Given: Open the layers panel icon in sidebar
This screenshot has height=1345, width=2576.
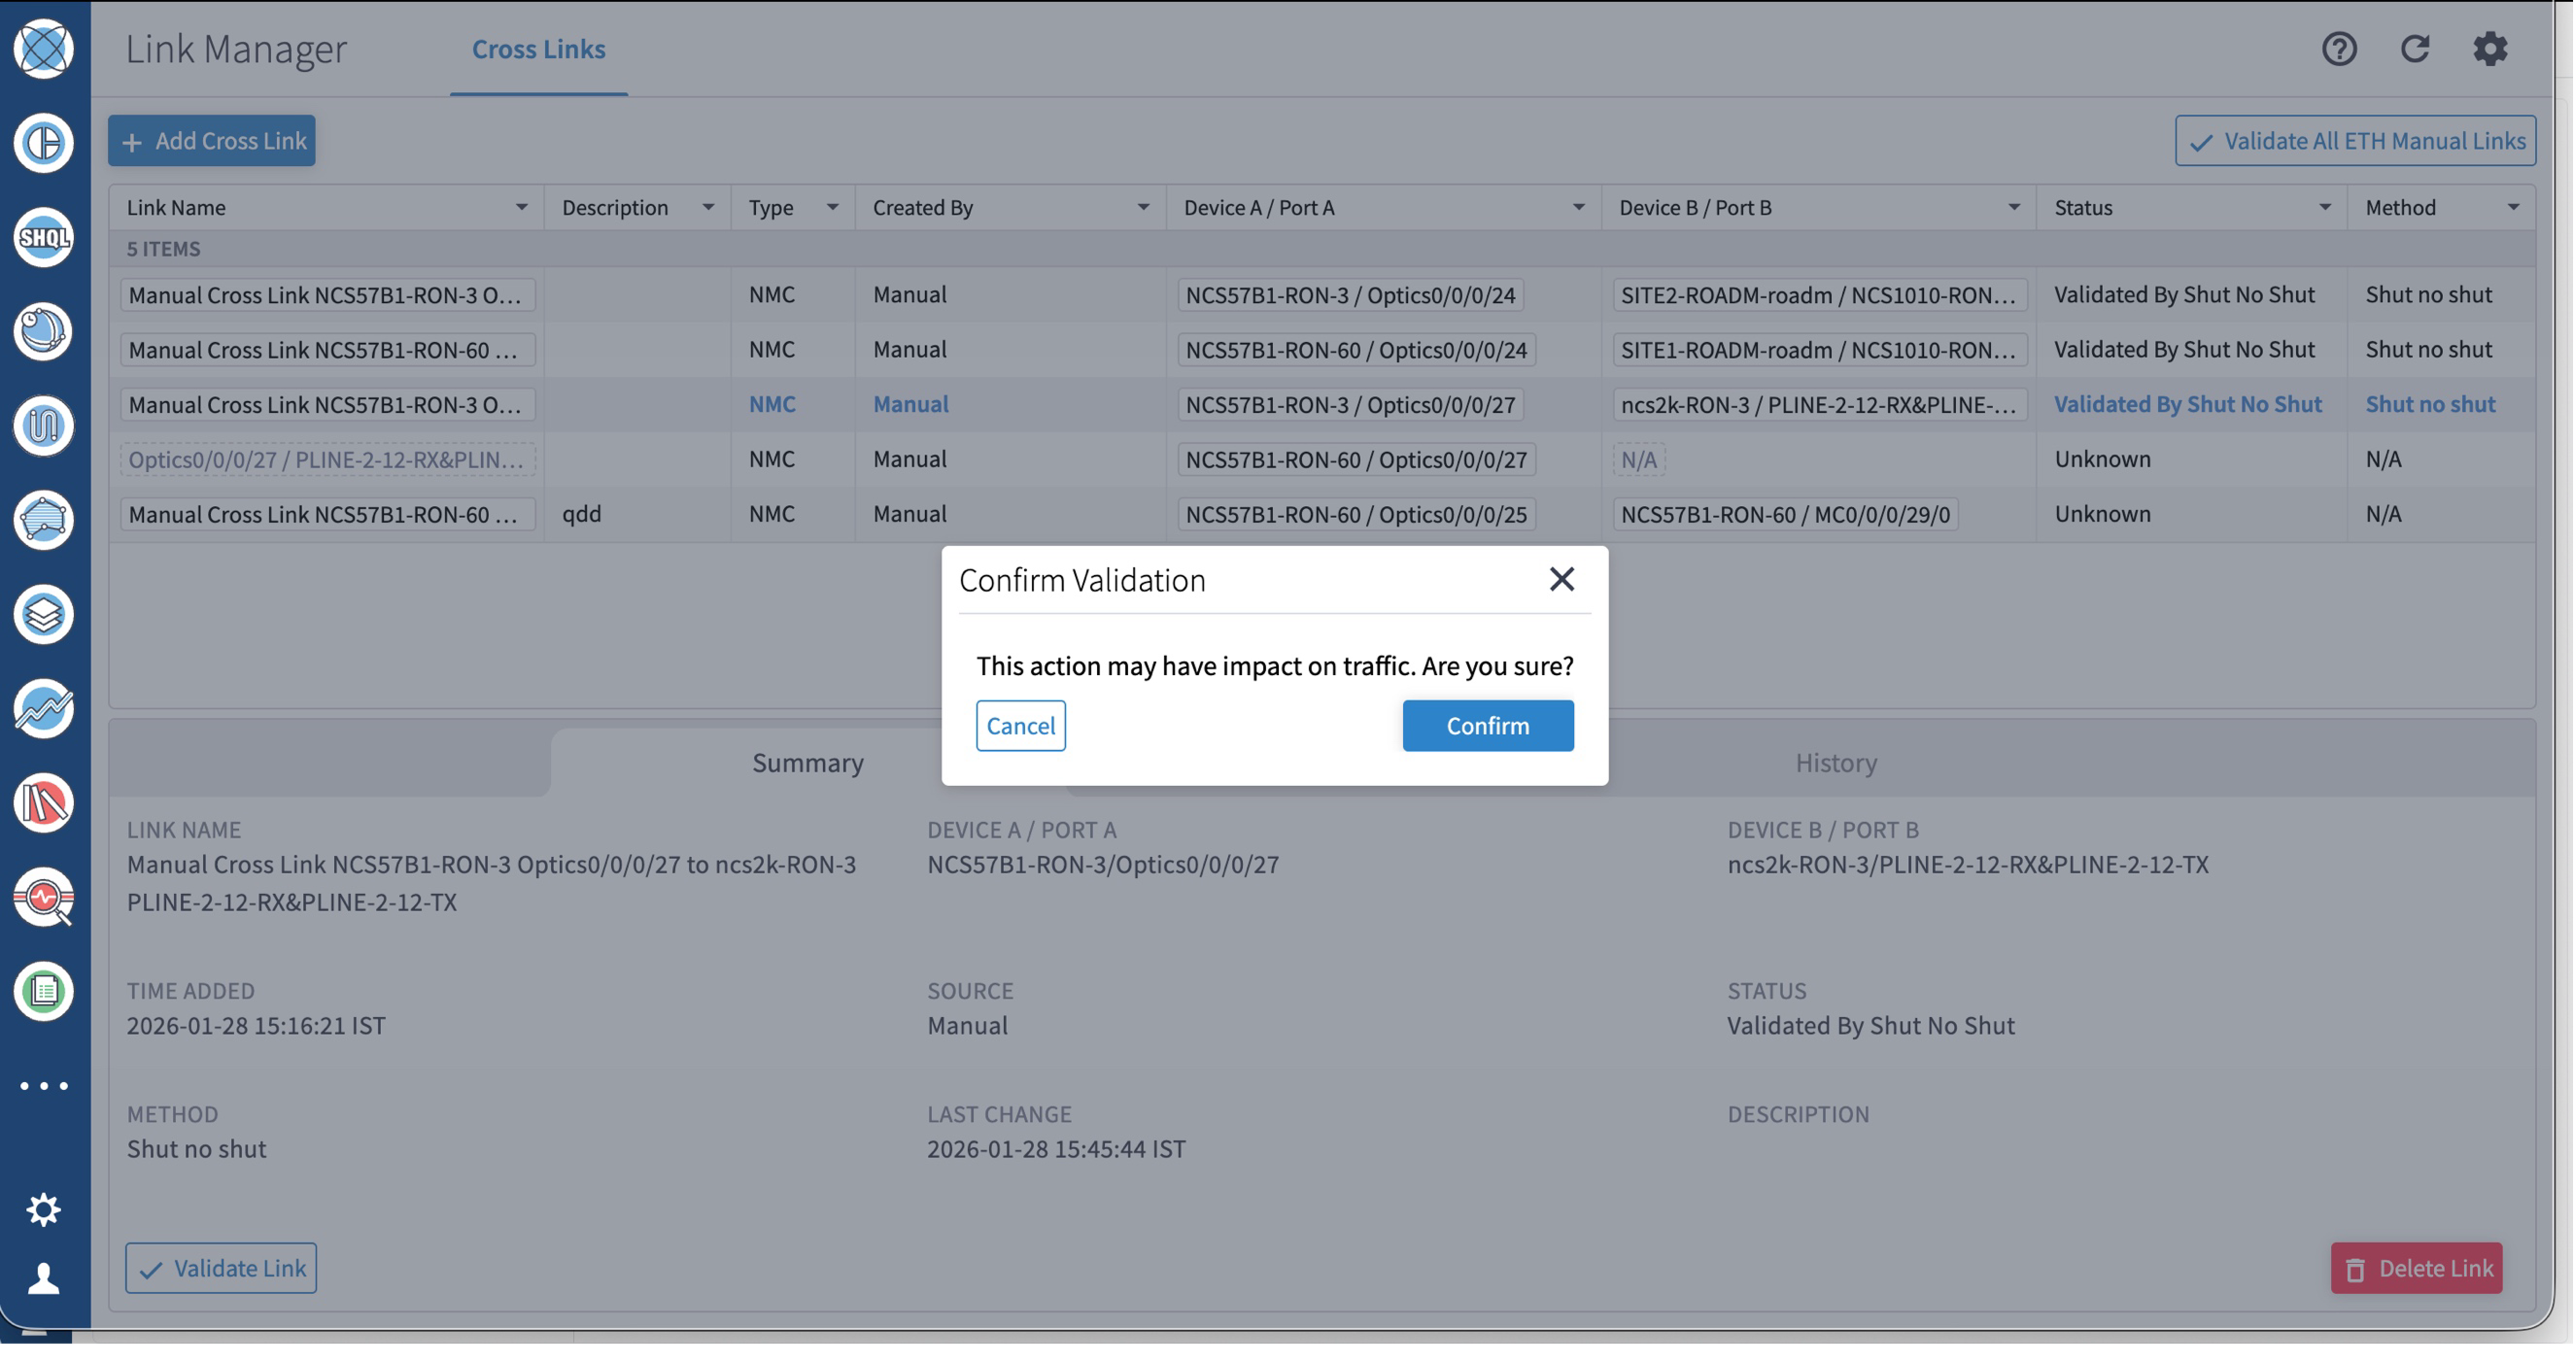Looking at the screenshot, I should point(43,614).
